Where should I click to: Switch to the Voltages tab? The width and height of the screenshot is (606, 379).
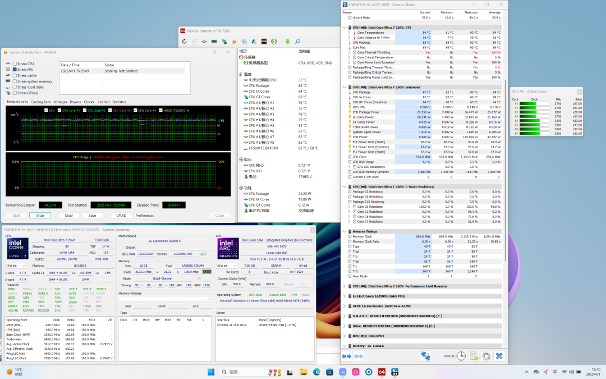[x=60, y=102]
